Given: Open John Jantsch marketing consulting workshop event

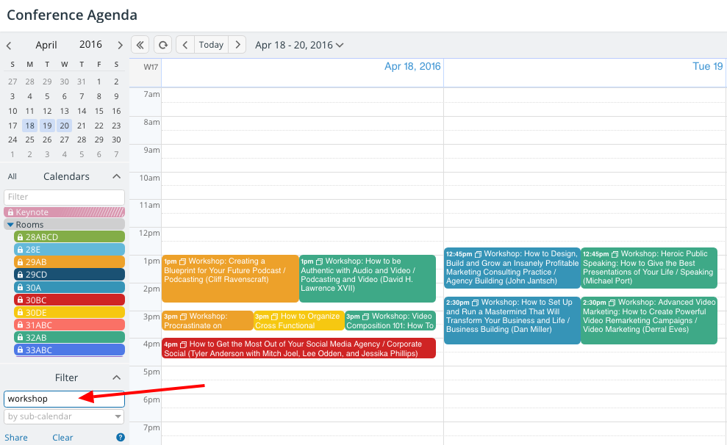Looking at the screenshot, I should click(x=512, y=268).
